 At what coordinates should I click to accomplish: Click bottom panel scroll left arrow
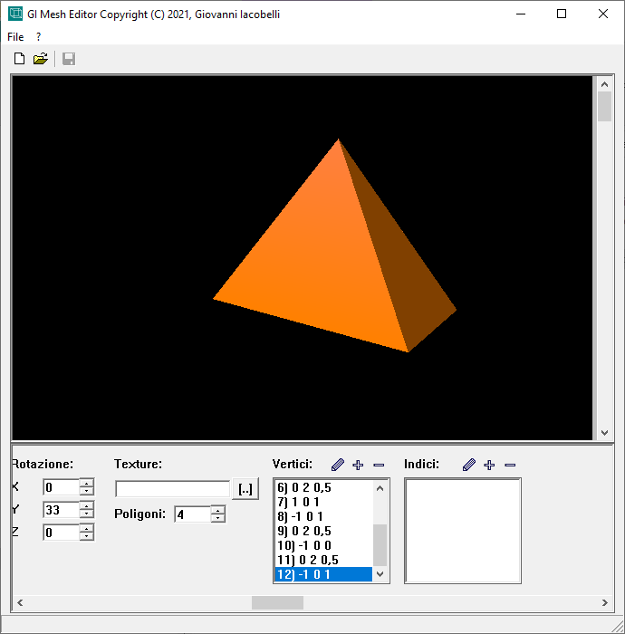click(x=20, y=603)
